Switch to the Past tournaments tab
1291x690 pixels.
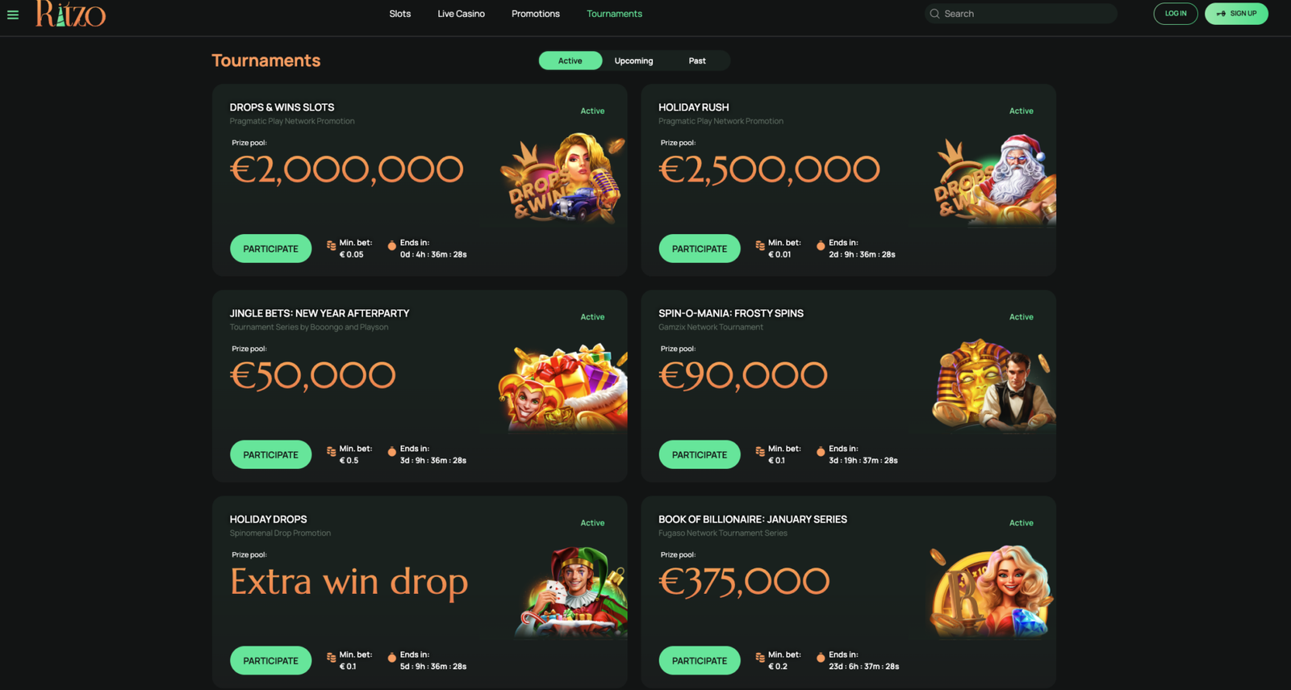click(x=697, y=61)
